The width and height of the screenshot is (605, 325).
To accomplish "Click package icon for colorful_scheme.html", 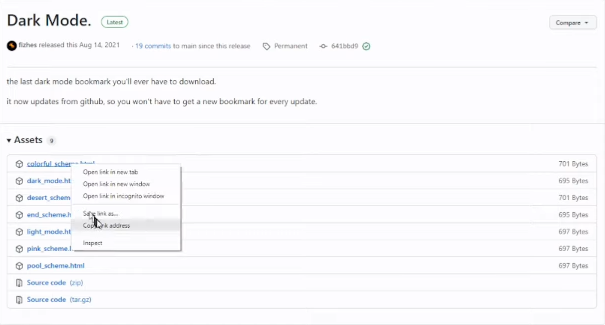I will point(19,164).
